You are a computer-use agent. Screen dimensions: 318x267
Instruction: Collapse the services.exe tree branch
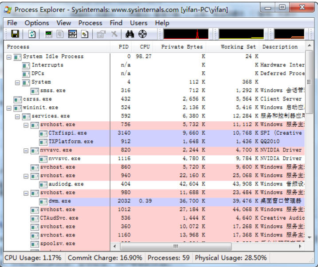(x=18, y=116)
